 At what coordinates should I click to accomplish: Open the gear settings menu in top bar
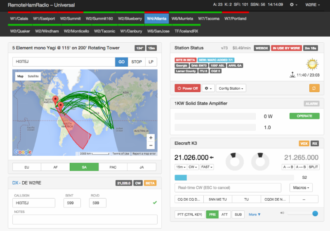point(294,5)
